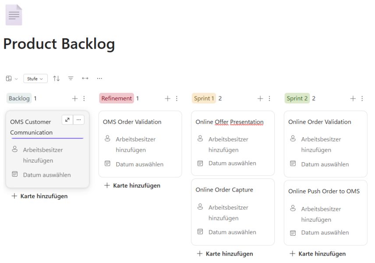This screenshot has width=375, height=263.
Task: Open the board view switcher dropdown
Action: click(12, 79)
